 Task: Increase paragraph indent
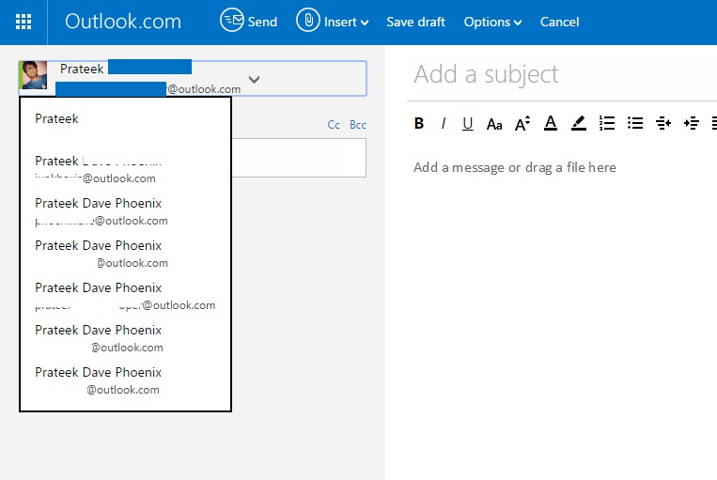click(692, 123)
